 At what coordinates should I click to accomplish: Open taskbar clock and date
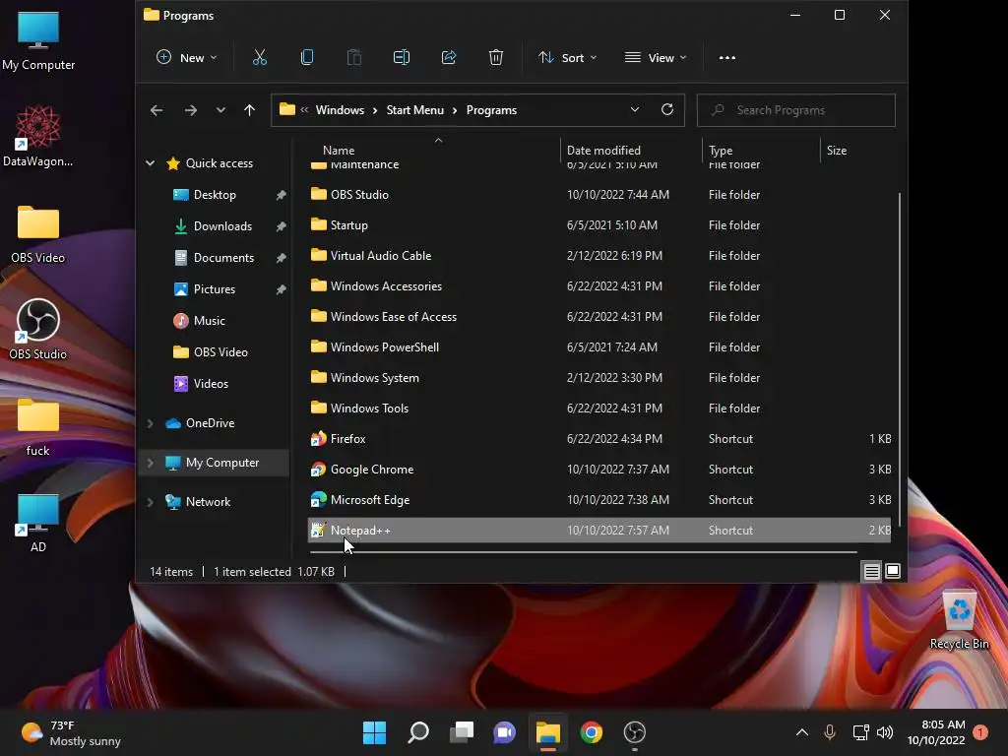(x=936, y=732)
